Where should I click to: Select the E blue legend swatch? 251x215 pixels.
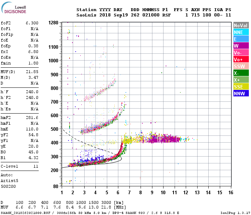click(x=241, y=39)
